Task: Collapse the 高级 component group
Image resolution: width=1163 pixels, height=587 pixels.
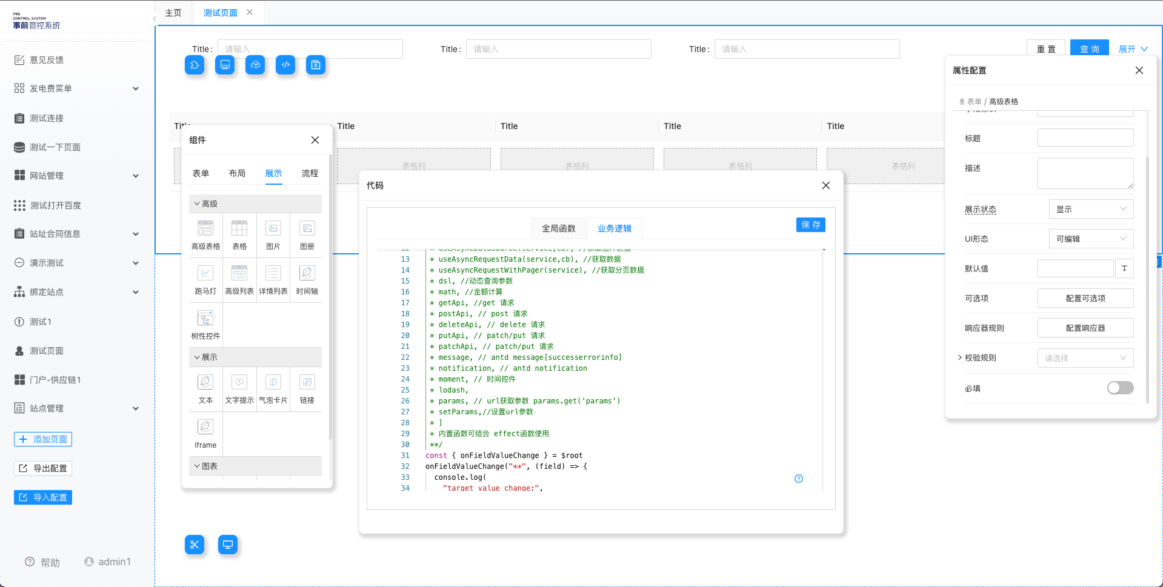Action: (255, 204)
